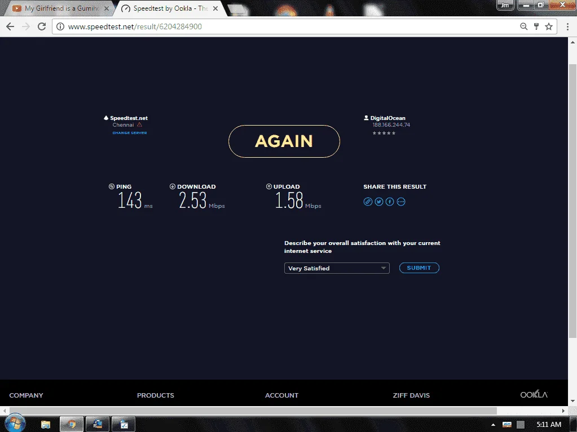
Task: Open the Windows Start orb
Action: 15,423
